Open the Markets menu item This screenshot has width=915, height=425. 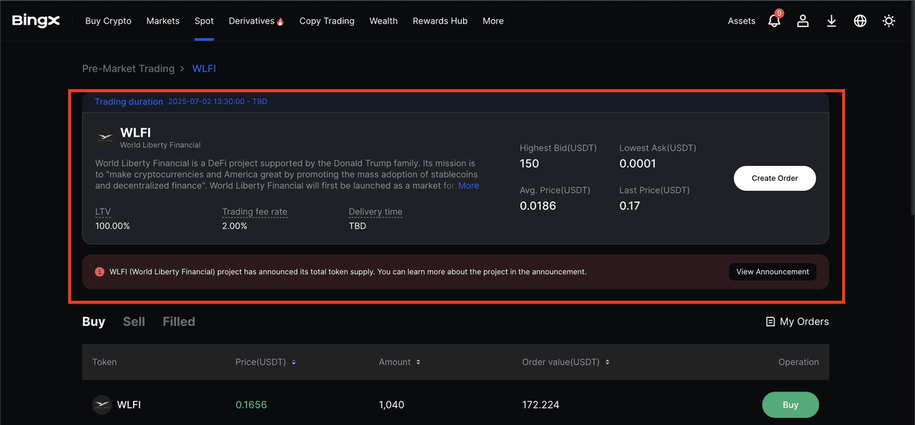click(x=163, y=21)
